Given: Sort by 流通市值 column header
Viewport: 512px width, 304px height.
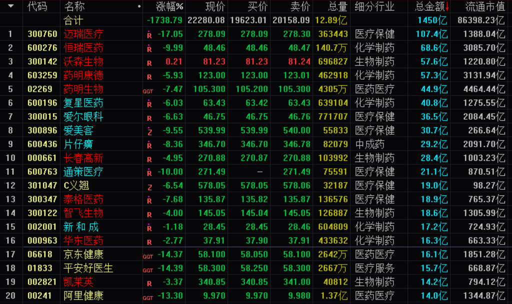Looking at the screenshot, I should tap(485, 6).
